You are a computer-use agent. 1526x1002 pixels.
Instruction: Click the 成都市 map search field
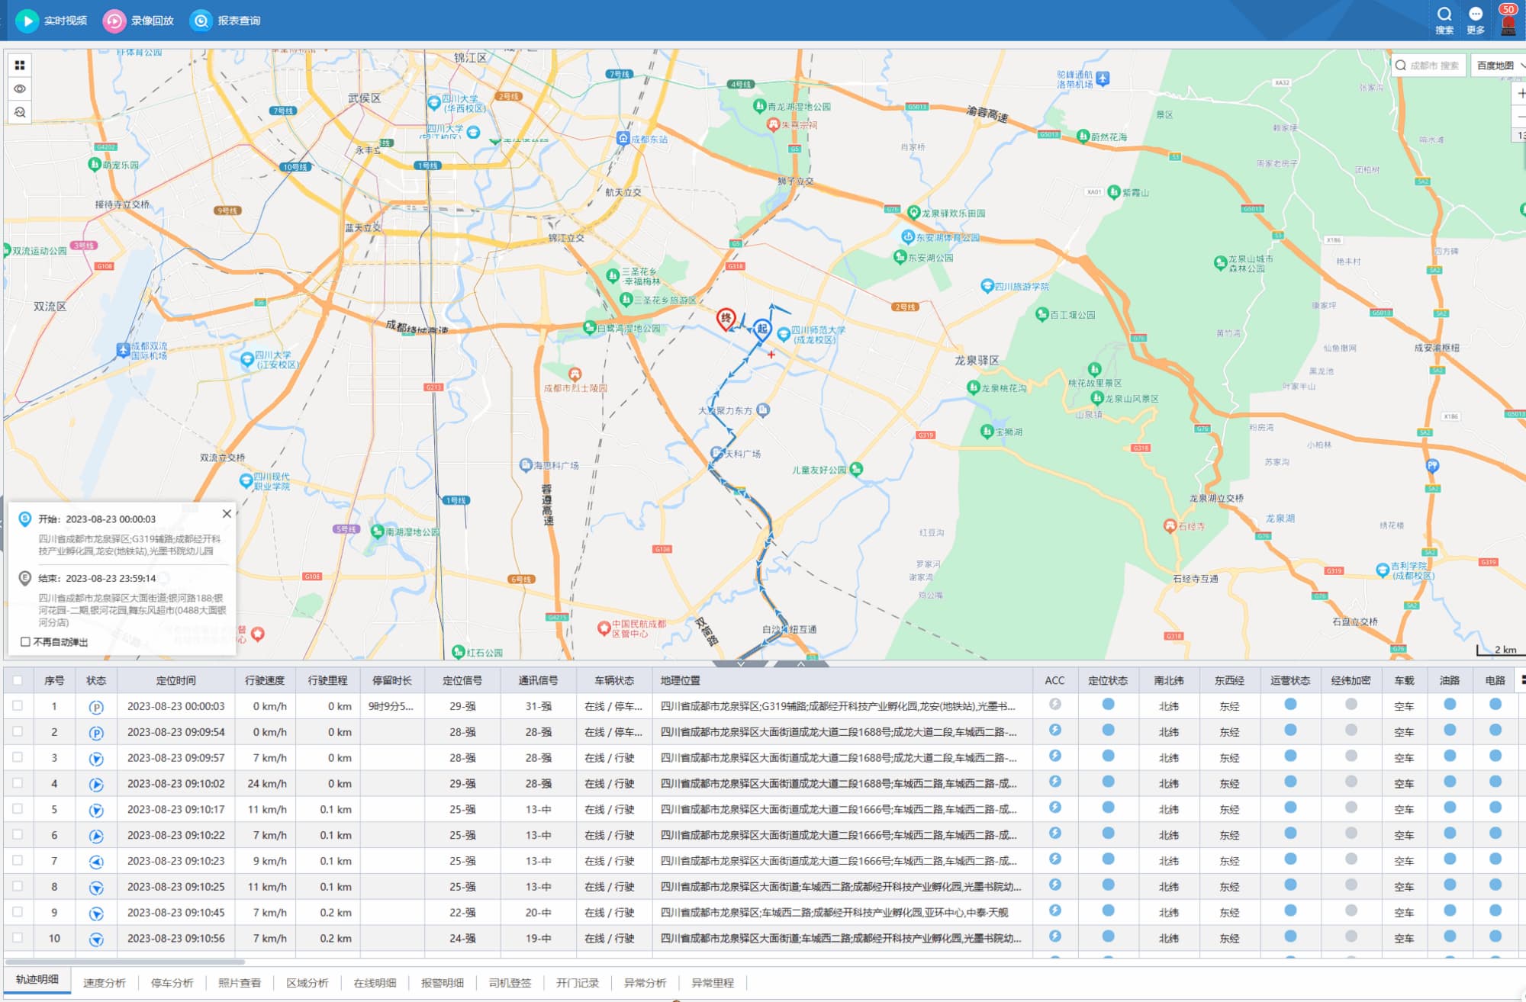tap(1434, 66)
